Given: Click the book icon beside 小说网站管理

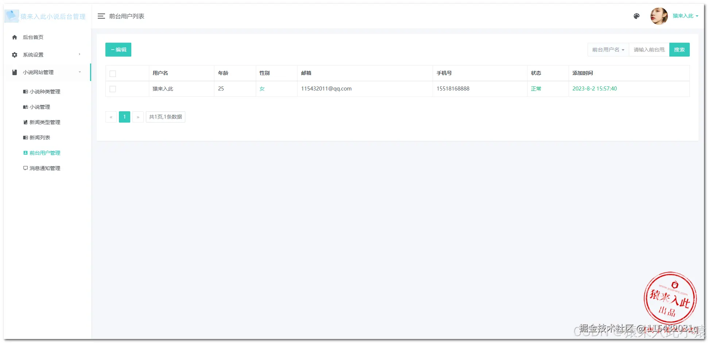Looking at the screenshot, I should (x=15, y=72).
